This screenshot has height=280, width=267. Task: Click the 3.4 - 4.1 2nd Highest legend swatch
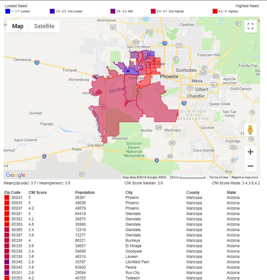pyautogui.click(x=153, y=11)
